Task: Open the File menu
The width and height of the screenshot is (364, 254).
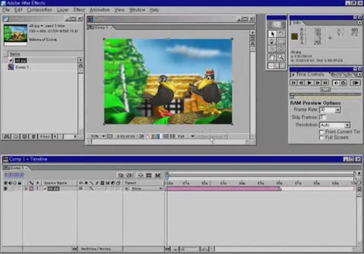Action: [6, 10]
